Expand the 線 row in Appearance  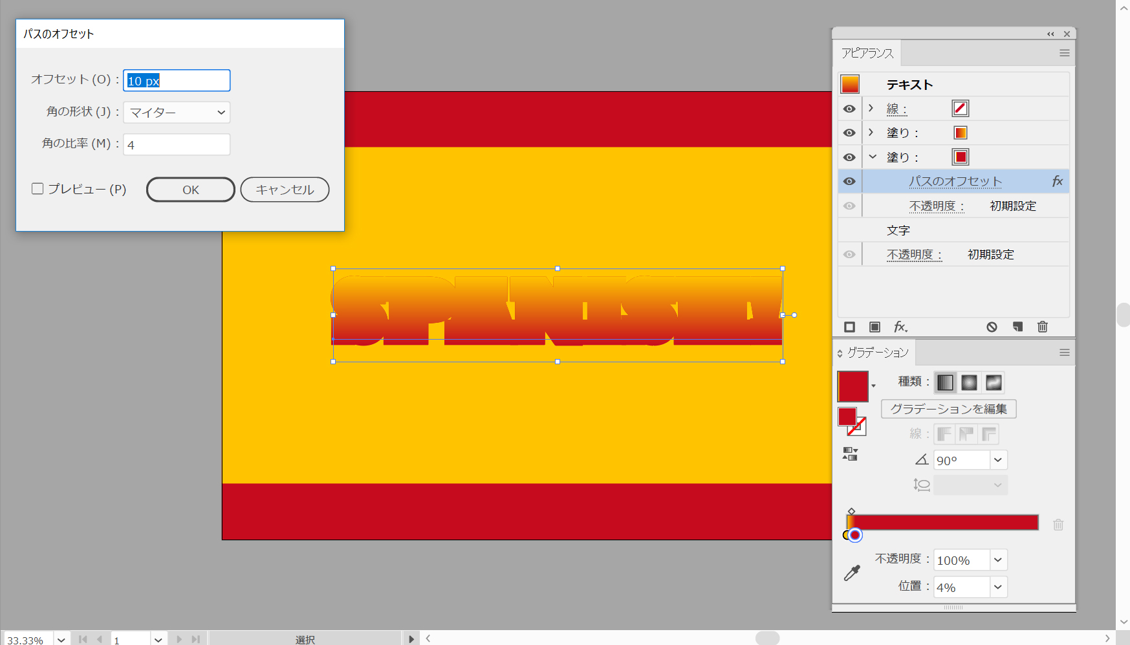point(871,109)
